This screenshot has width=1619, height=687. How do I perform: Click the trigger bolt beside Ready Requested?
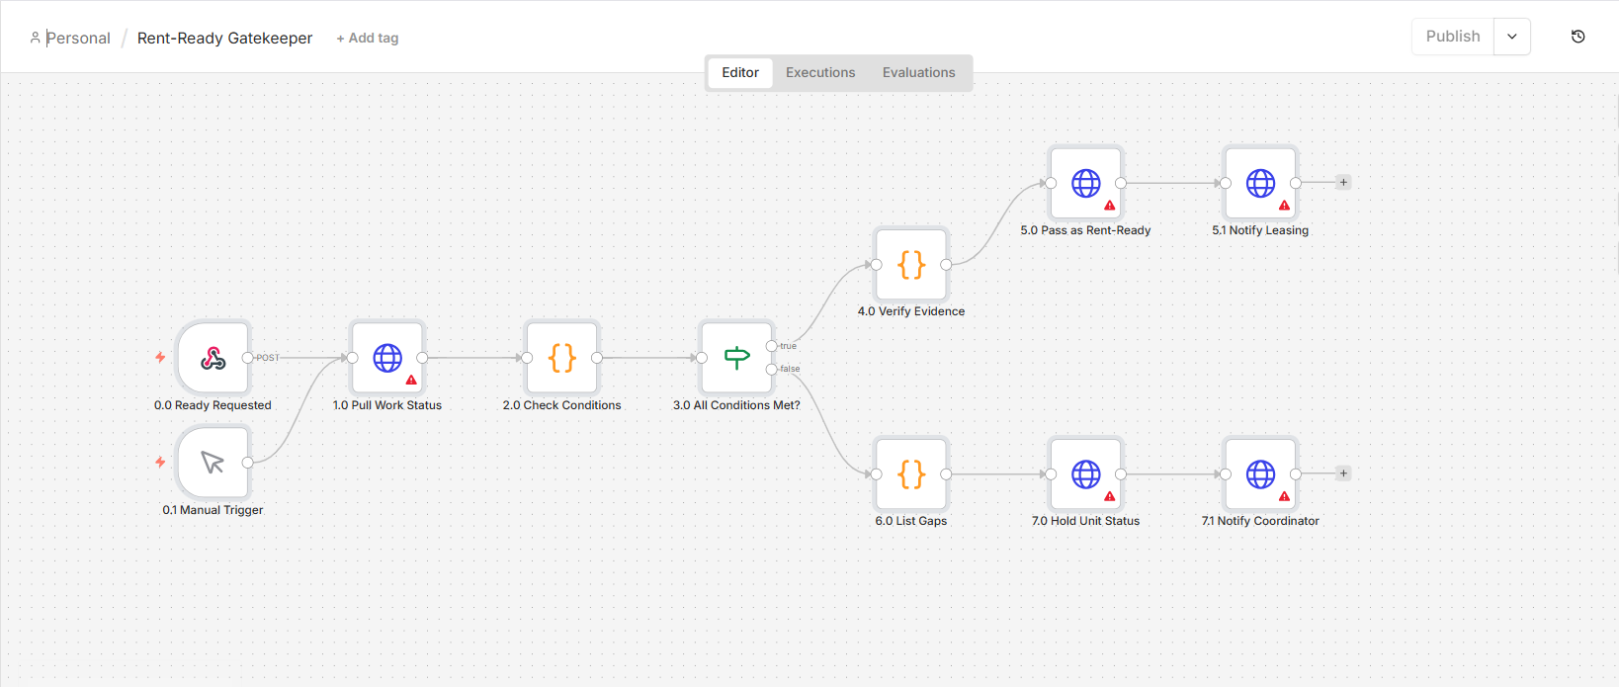[160, 358]
